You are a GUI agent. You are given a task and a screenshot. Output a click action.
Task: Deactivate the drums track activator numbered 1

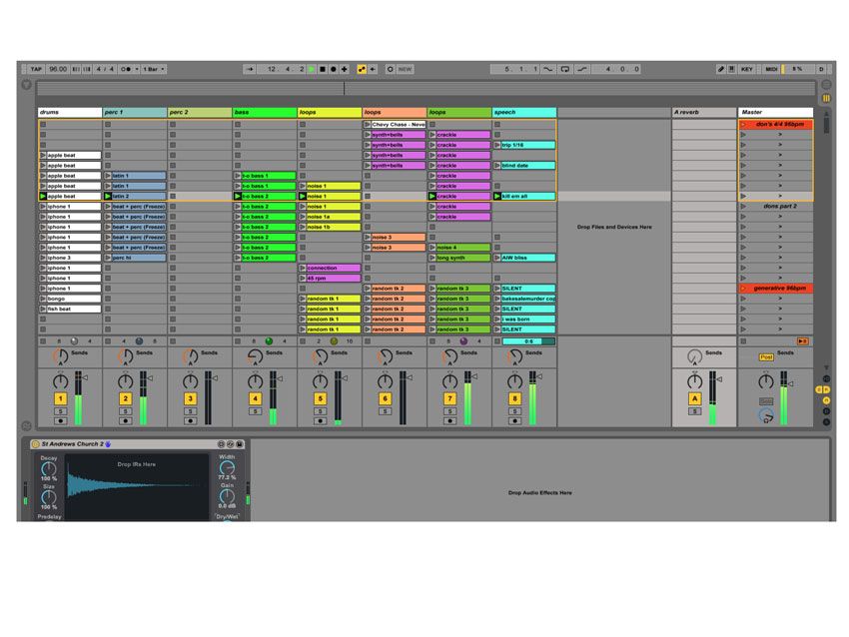pyautogui.click(x=60, y=398)
